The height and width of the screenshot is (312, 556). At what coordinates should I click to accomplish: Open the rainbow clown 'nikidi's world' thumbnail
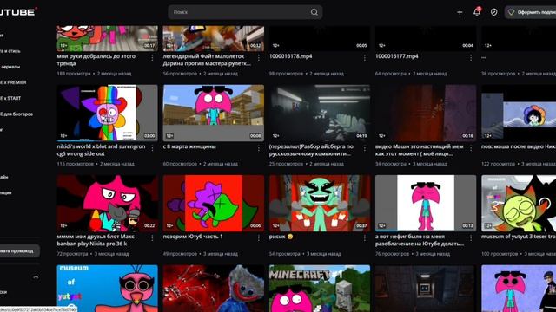[x=108, y=113]
